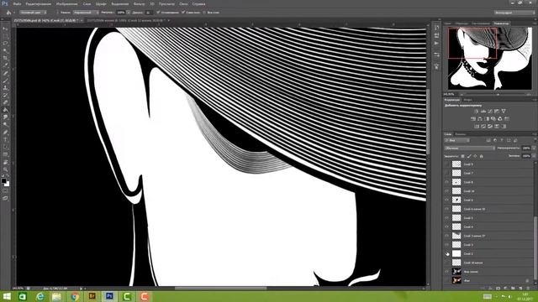Open Chrome from the Windows taskbar
Viewport: 538px width, 302px height.
(75, 296)
